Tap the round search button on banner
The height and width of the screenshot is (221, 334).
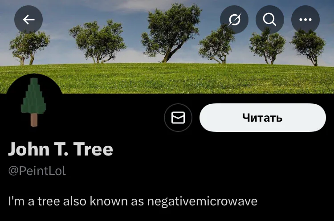pyautogui.click(x=270, y=20)
